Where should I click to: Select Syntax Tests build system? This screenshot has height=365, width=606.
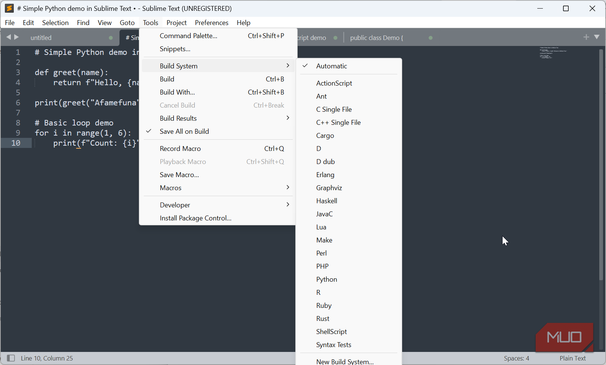pos(349,345)
